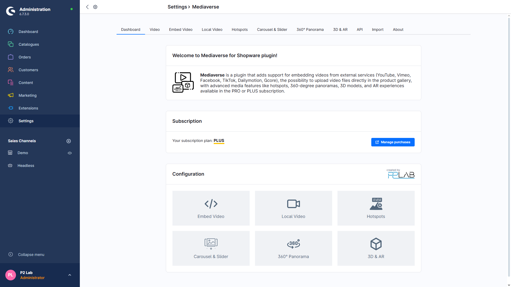The image size is (511, 287).
Task: Go back using the back arrow
Action: point(87,7)
